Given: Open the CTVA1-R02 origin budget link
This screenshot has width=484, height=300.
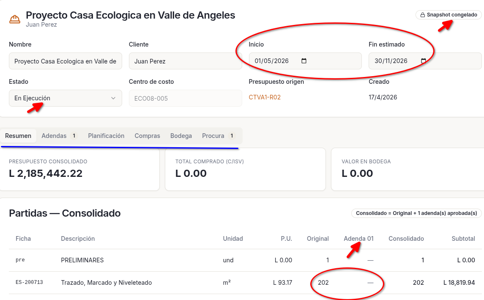Looking at the screenshot, I should click(x=265, y=97).
